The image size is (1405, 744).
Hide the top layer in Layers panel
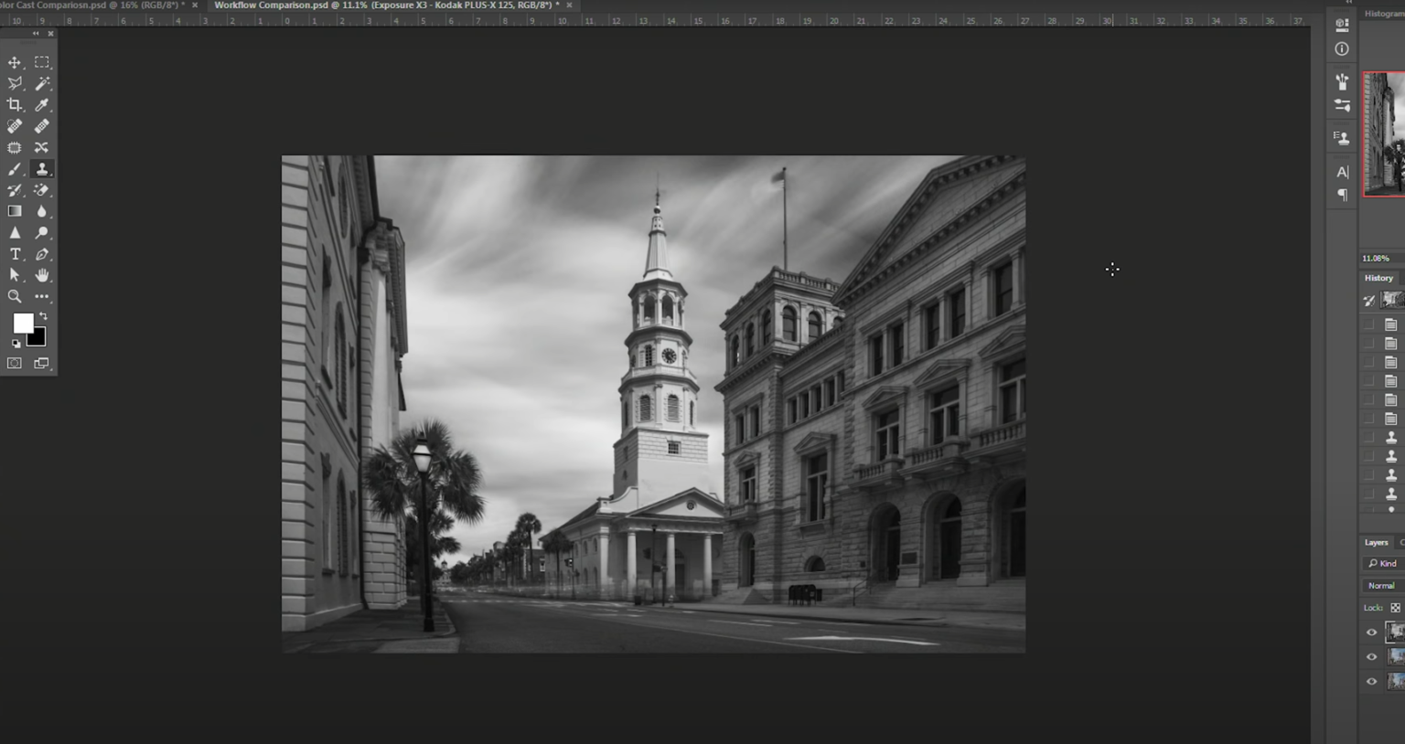click(1372, 632)
